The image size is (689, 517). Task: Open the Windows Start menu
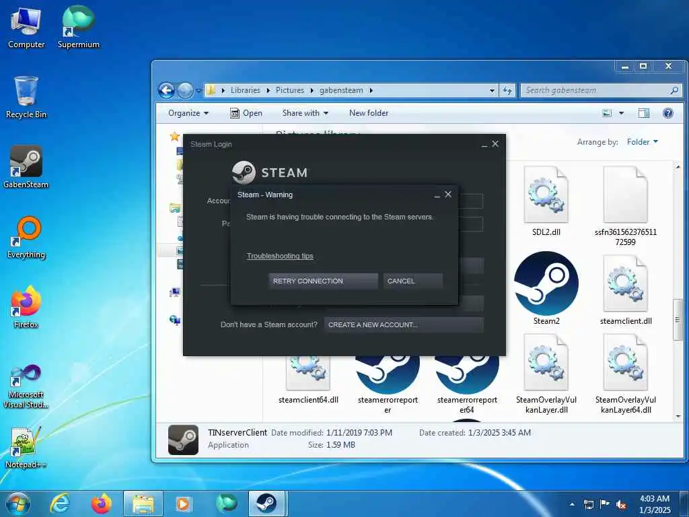click(x=18, y=504)
